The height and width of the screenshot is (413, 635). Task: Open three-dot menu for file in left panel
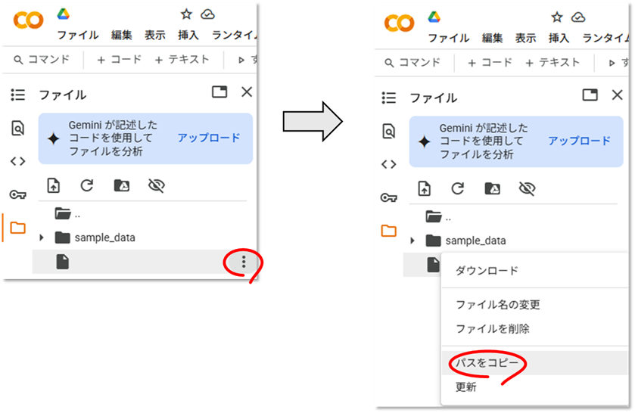(x=244, y=262)
